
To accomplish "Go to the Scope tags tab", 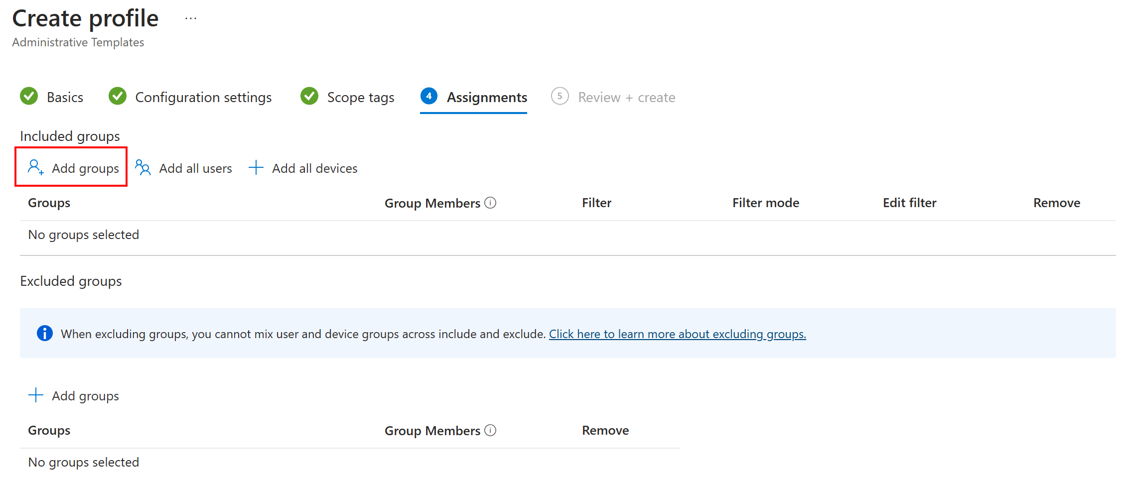I will [360, 98].
